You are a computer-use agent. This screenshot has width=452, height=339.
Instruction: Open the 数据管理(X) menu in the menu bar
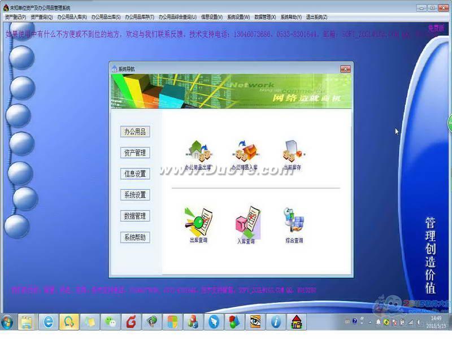coord(265,17)
